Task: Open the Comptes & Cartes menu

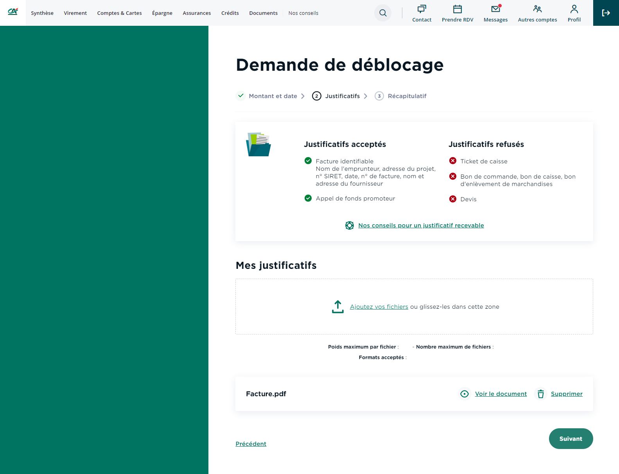Action: (119, 13)
